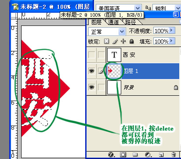Viewport: 181px width, 159px height.
Task: Switch to the 路径 tab
Action: click(x=130, y=22)
